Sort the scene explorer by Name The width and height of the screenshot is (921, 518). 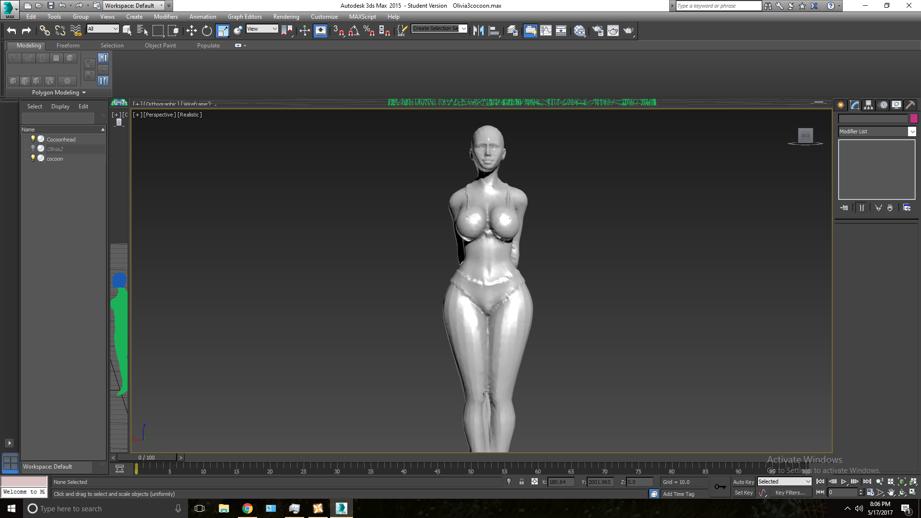click(x=63, y=129)
